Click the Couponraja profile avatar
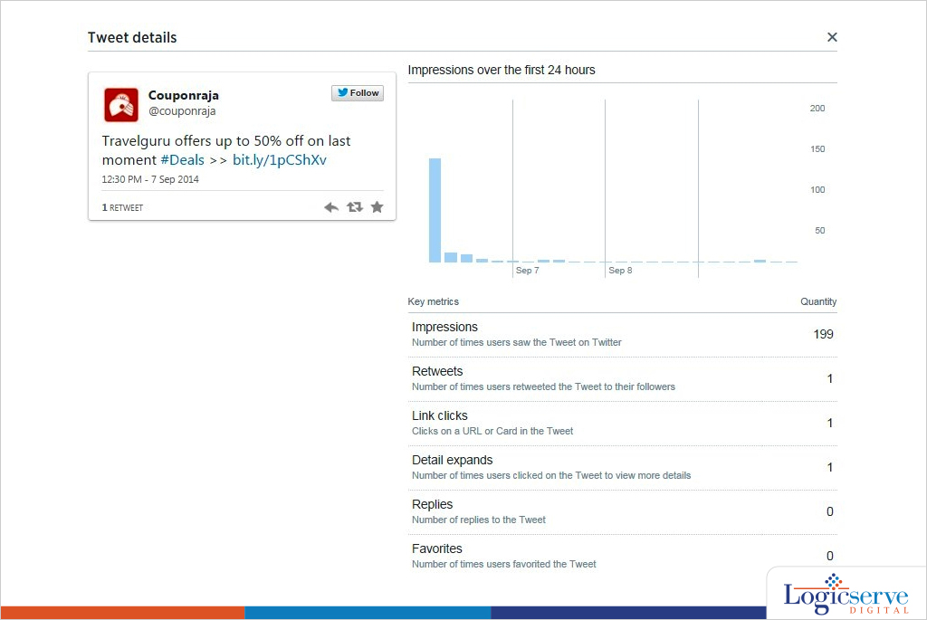Viewport: 927px width, 620px height. point(121,104)
